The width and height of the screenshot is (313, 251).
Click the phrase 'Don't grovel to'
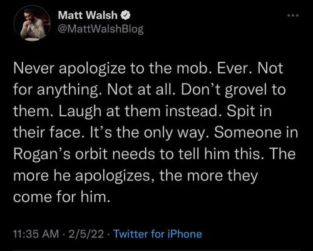pos(233,91)
